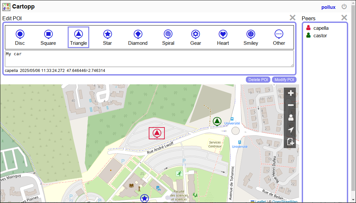Choose the Square POI shape
The width and height of the screenshot is (356, 203).
48,37
